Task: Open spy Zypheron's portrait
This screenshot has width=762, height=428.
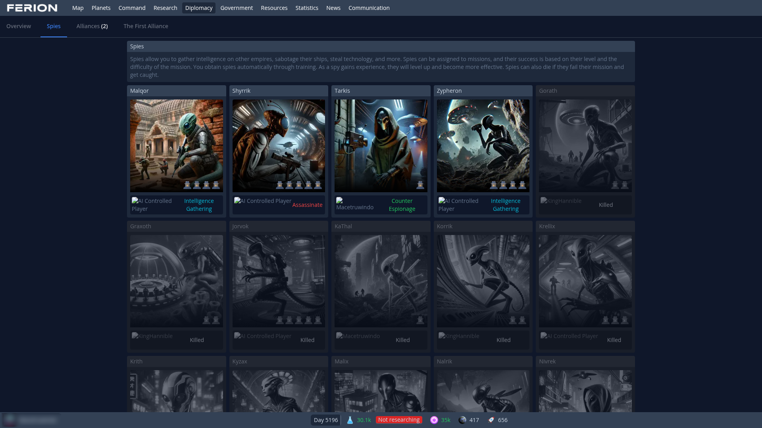Action: coord(483,146)
